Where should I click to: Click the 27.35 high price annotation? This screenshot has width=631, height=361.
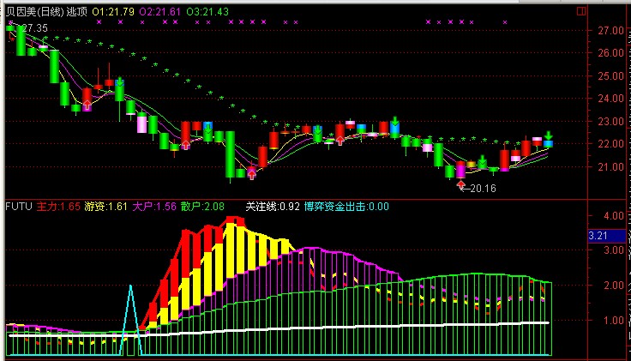tap(33, 28)
